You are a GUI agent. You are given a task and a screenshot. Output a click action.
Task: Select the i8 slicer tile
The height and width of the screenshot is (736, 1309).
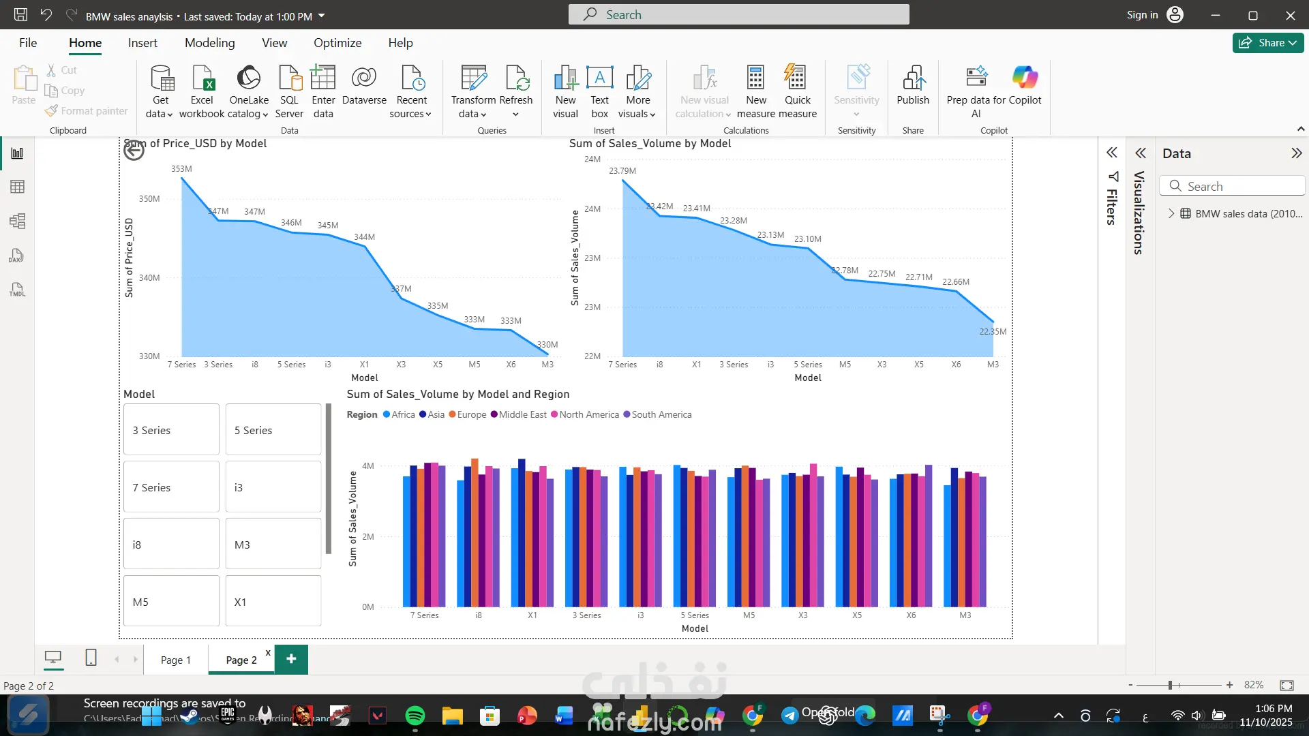coord(171,545)
